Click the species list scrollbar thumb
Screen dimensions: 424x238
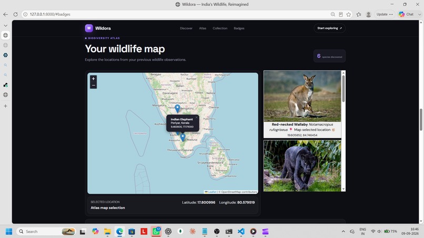click(344, 89)
